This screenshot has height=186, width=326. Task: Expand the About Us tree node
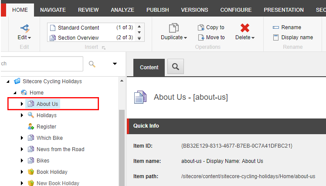point(22,104)
